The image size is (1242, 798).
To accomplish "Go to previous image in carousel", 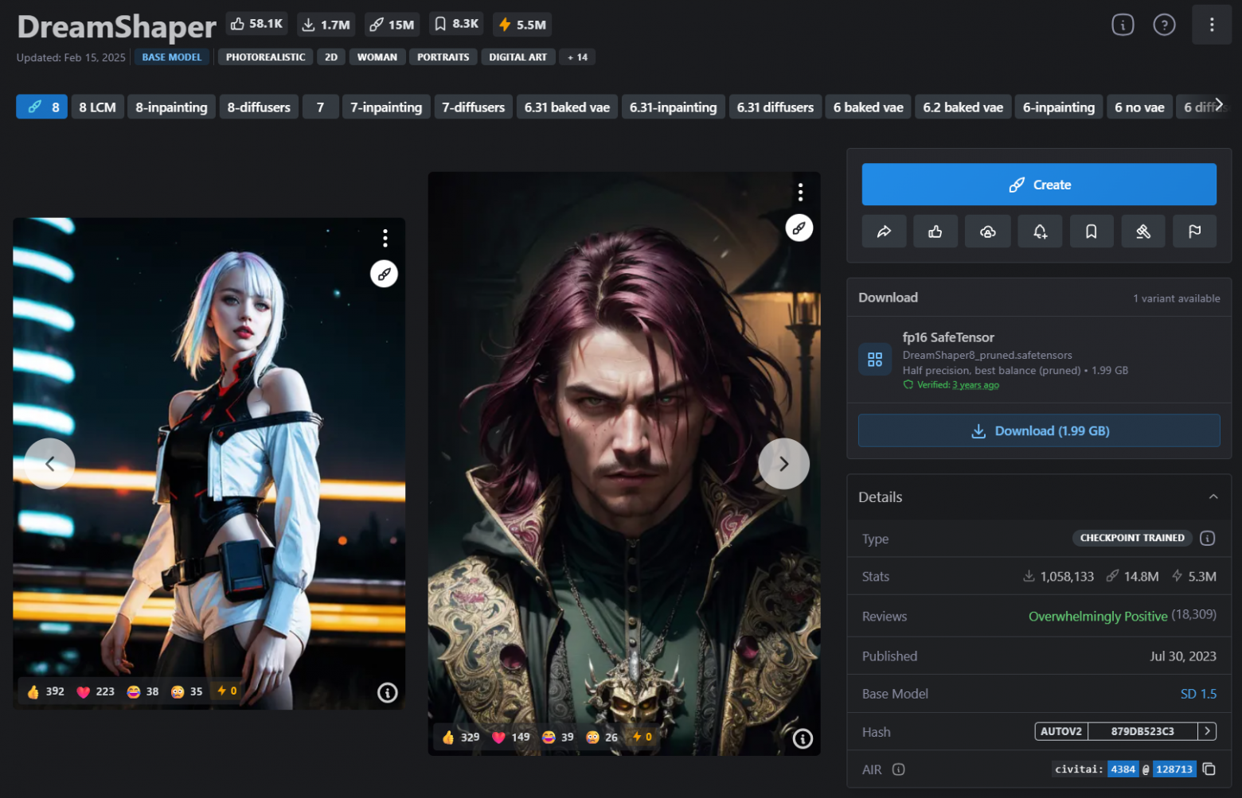I will pos(49,464).
